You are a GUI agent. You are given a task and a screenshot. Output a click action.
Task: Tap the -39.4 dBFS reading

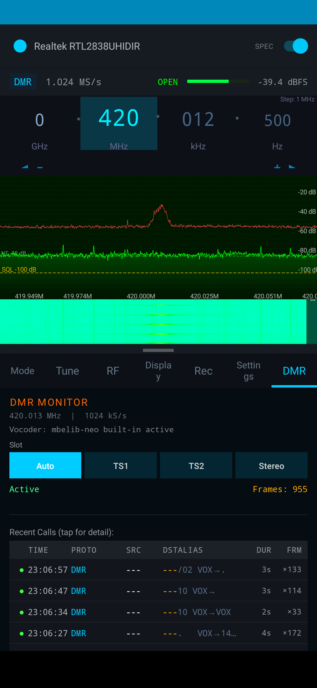point(283,82)
